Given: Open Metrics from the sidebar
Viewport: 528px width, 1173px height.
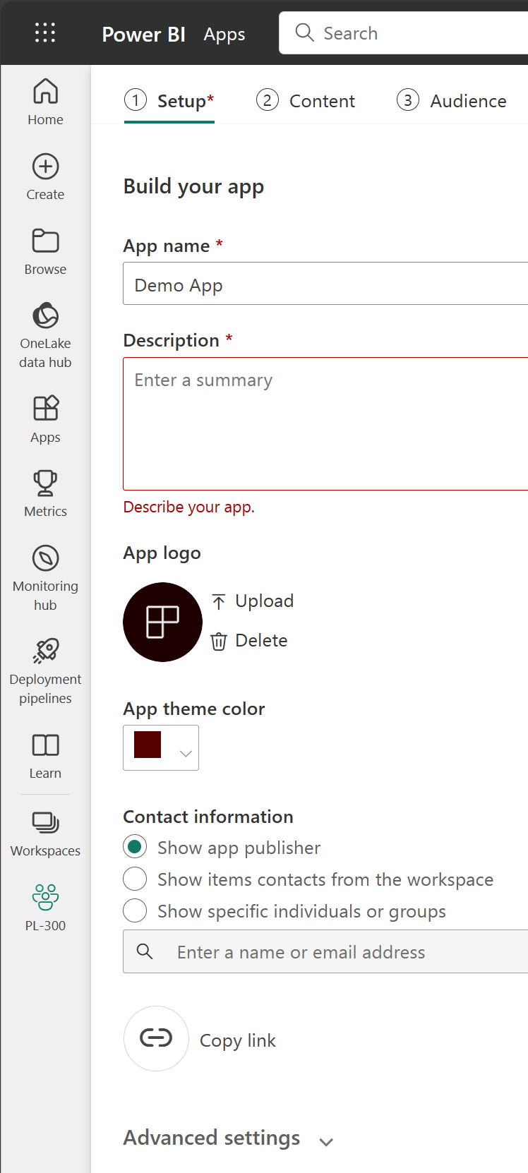Looking at the screenshot, I should coord(45,494).
